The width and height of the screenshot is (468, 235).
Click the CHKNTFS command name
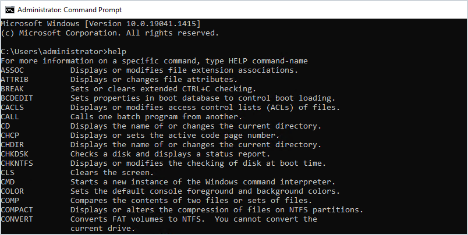click(17, 163)
